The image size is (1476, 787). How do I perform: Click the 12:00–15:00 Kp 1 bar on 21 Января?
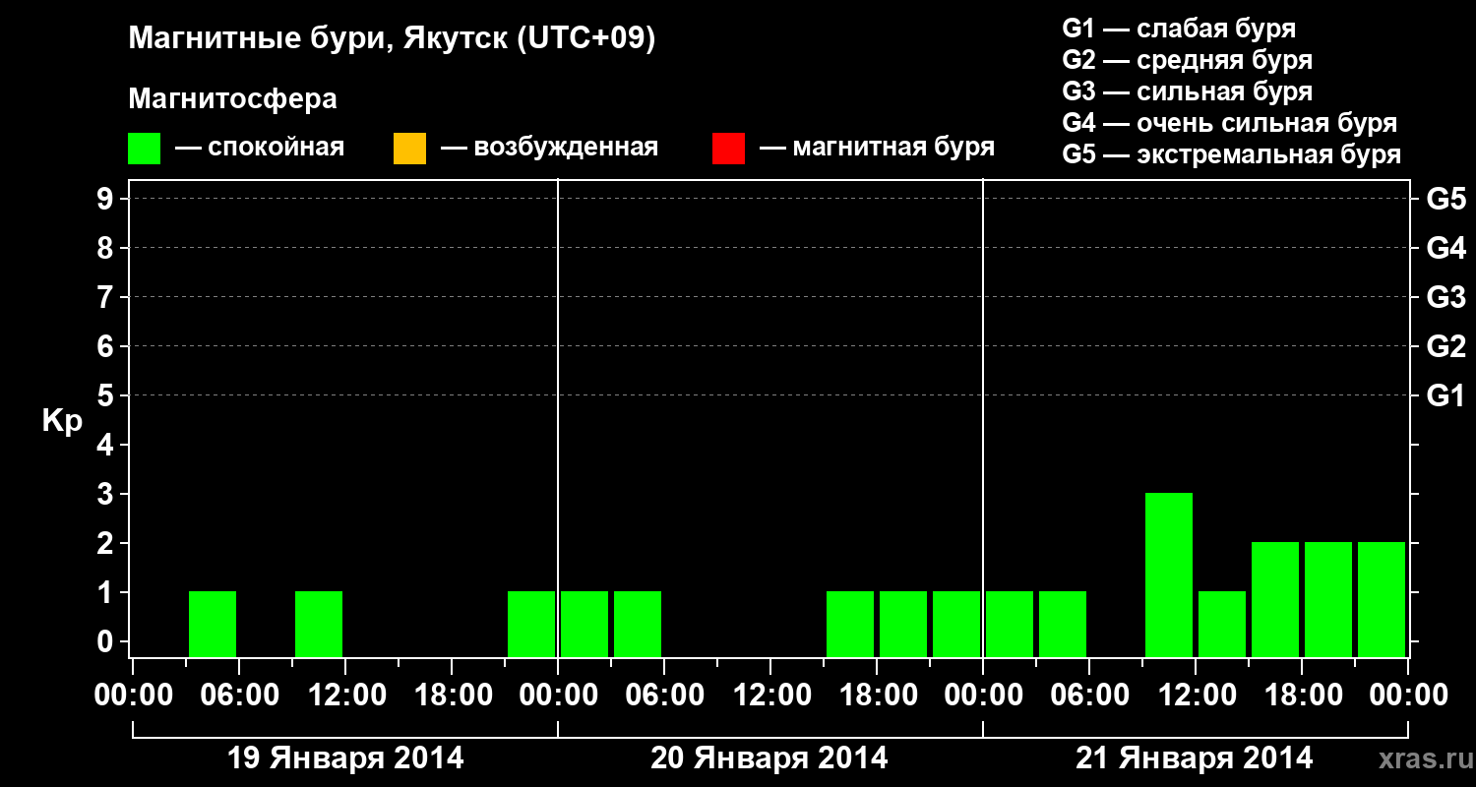(x=1222, y=624)
